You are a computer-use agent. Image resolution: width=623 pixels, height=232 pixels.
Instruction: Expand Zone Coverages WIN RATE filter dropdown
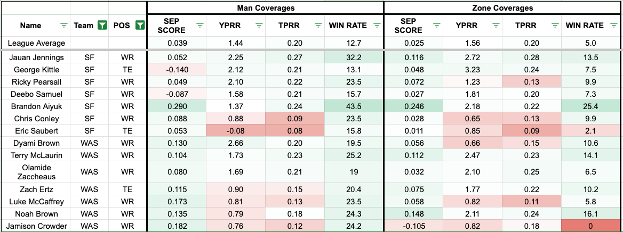[614, 25]
